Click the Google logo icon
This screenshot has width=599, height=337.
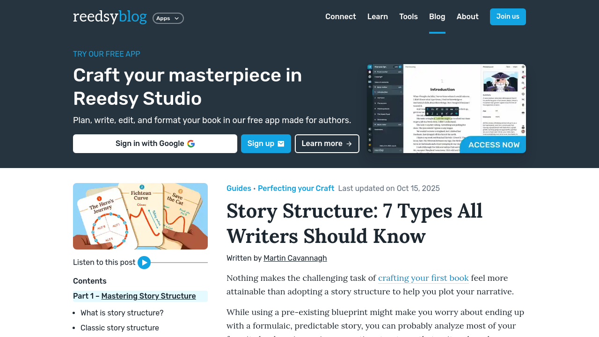click(191, 144)
